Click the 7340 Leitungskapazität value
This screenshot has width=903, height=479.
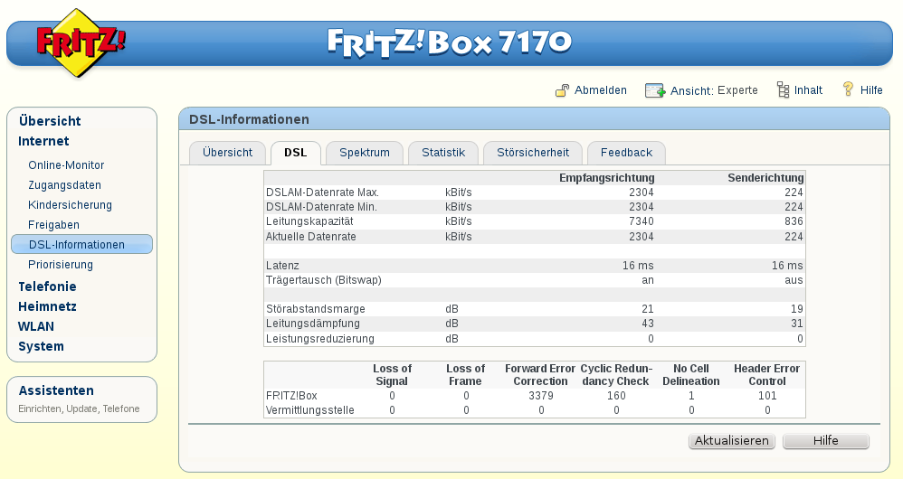pos(641,221)
